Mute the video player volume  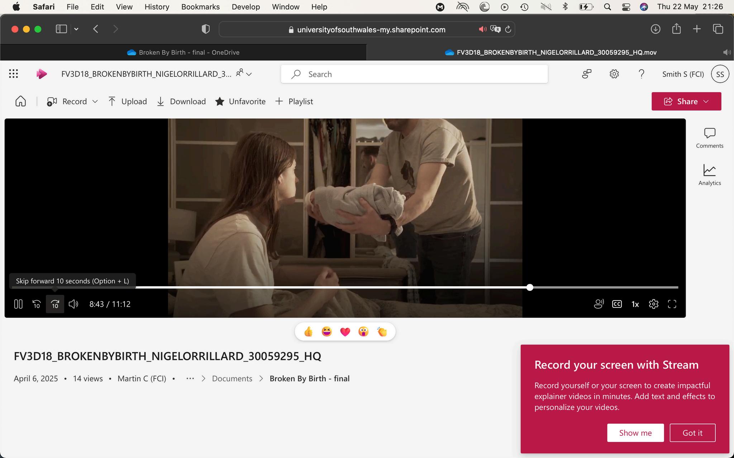73,304
